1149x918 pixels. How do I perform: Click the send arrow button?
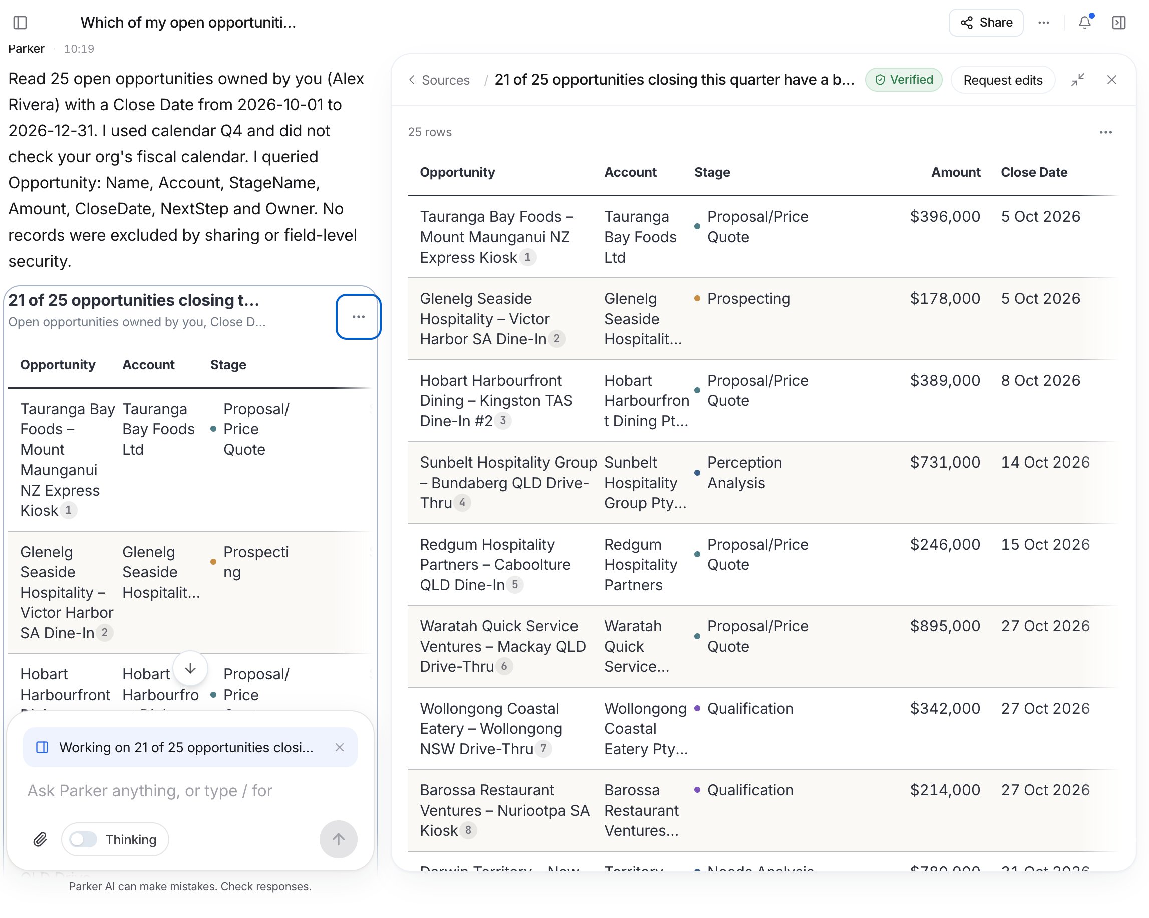pyautogui.click(x=339, y=840)
